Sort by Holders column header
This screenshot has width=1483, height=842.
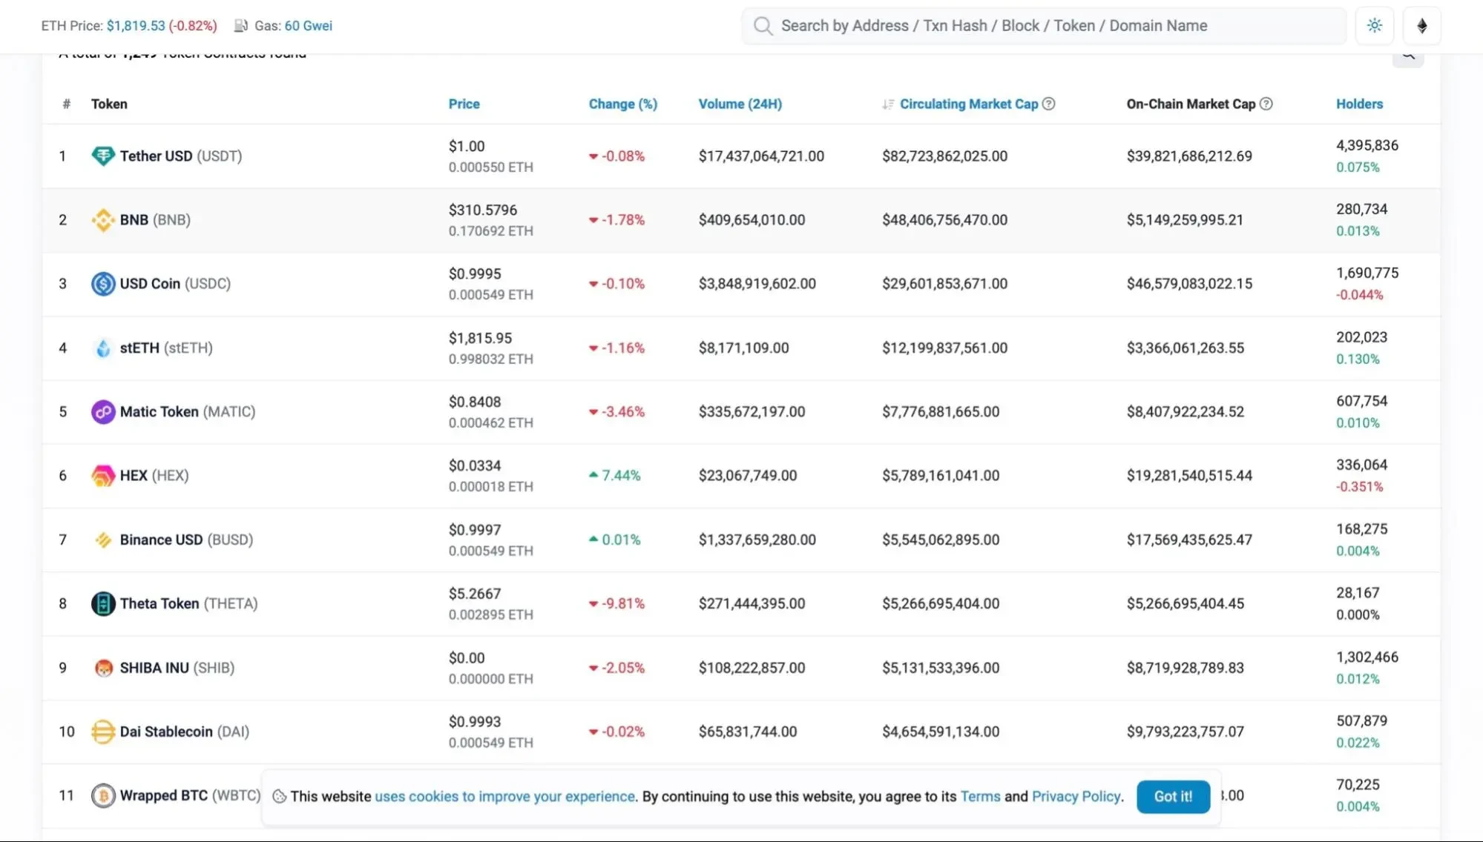point(1359,104)
